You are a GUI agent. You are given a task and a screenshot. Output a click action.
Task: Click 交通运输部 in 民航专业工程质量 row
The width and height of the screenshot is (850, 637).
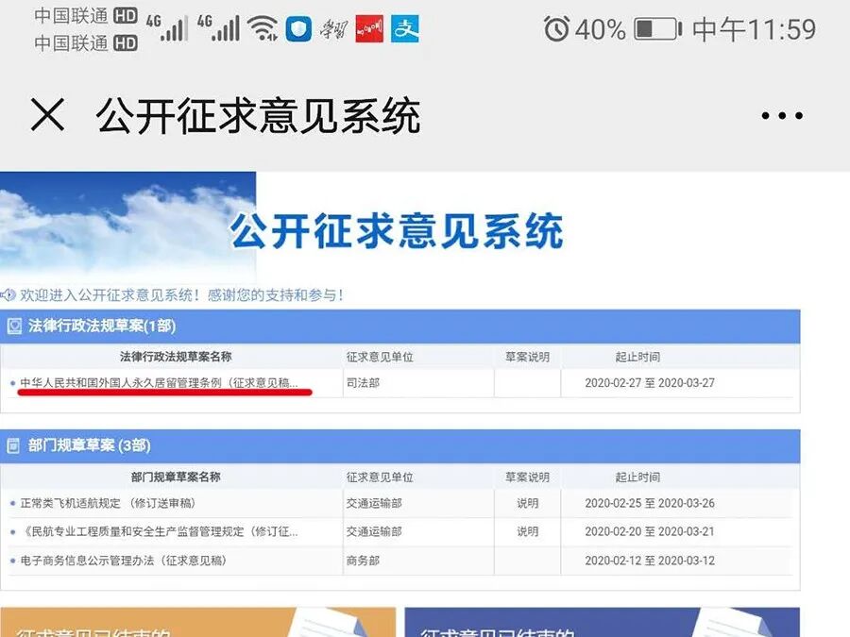pyautogui.click(x=374, y=532)
